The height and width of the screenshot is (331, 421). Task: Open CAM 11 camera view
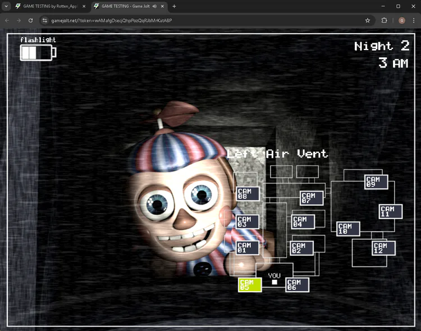tap(391, 211)
